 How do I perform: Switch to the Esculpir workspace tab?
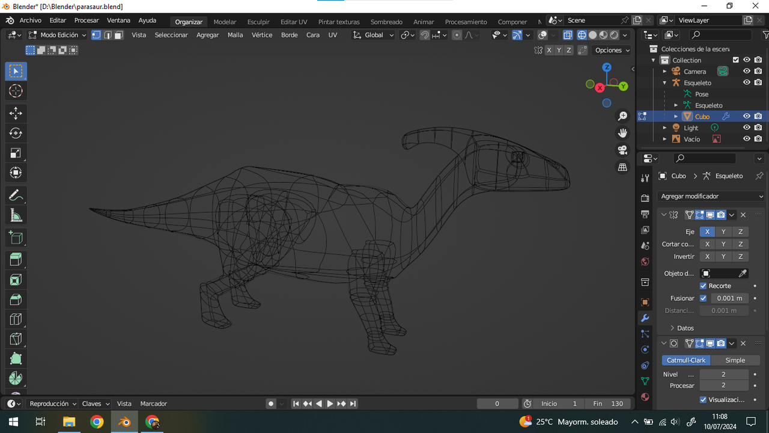[x=258, y=22]
